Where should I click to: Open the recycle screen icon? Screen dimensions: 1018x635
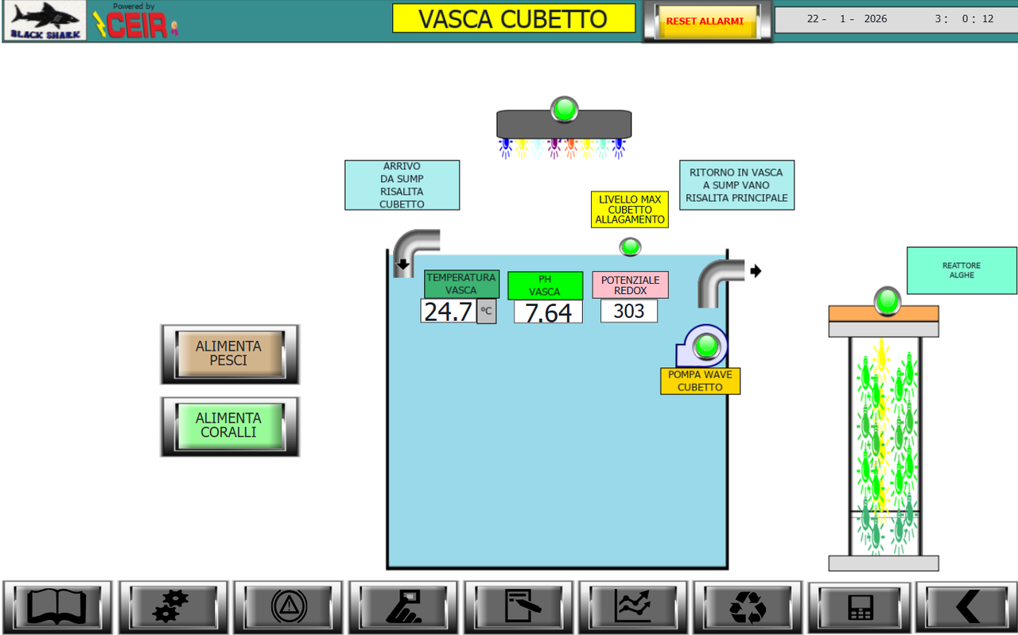747,606
